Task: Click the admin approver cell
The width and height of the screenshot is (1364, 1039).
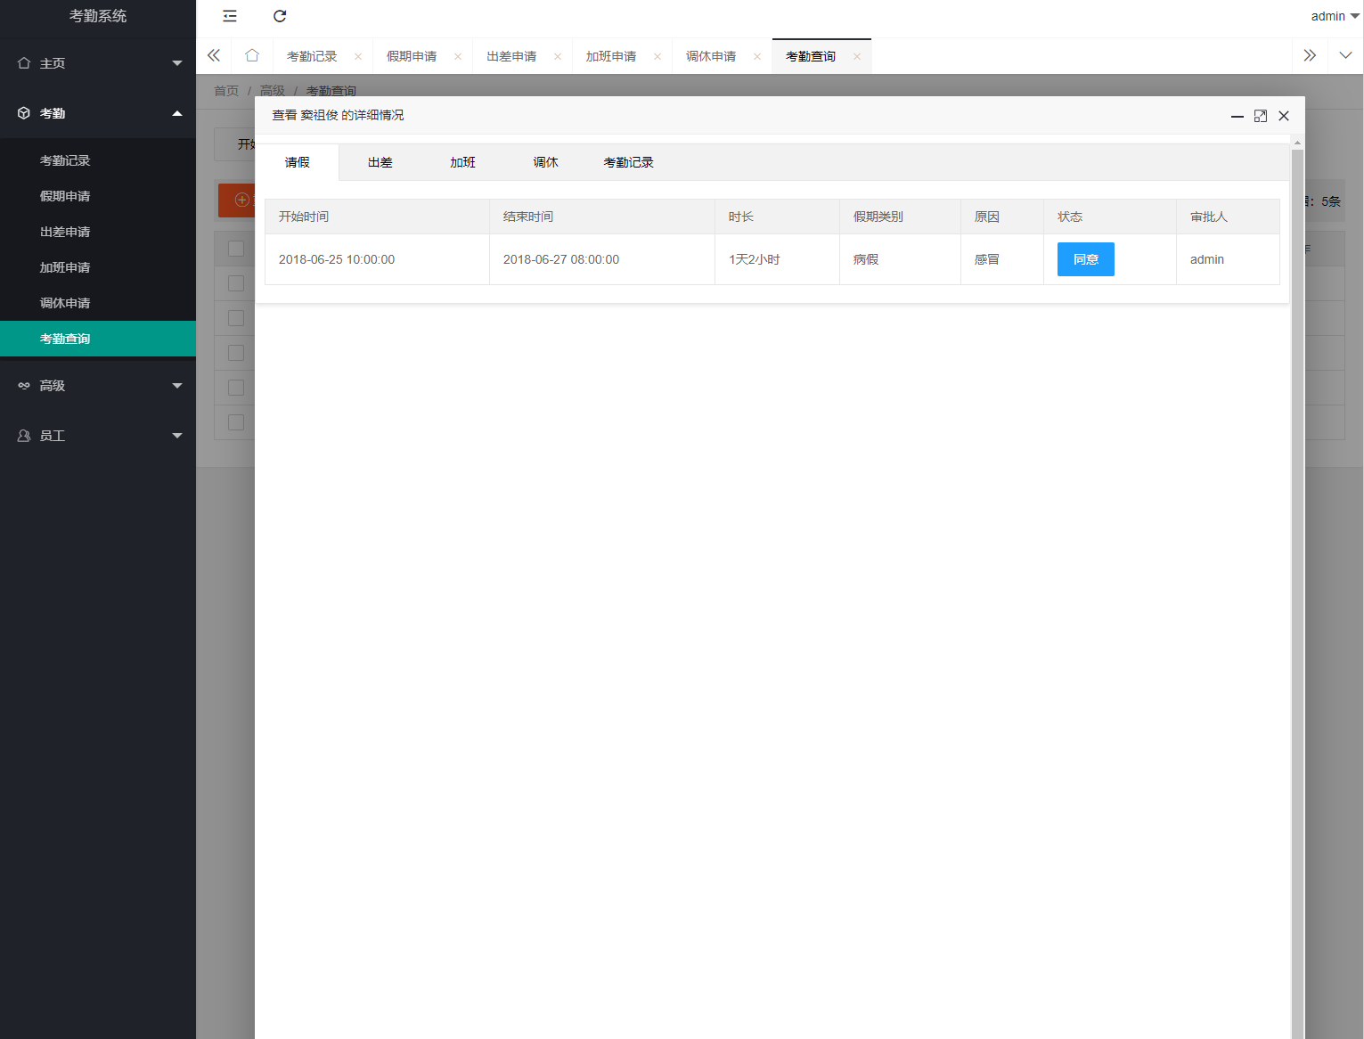Action: click(x=1228, y=259)
